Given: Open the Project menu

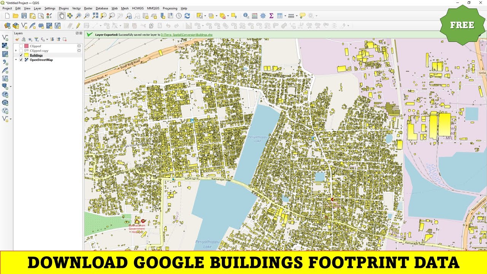Looking at the screenshot, I should click(7, 8).
